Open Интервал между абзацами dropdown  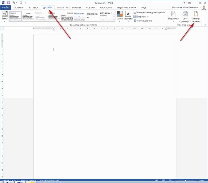click(149, 12)
